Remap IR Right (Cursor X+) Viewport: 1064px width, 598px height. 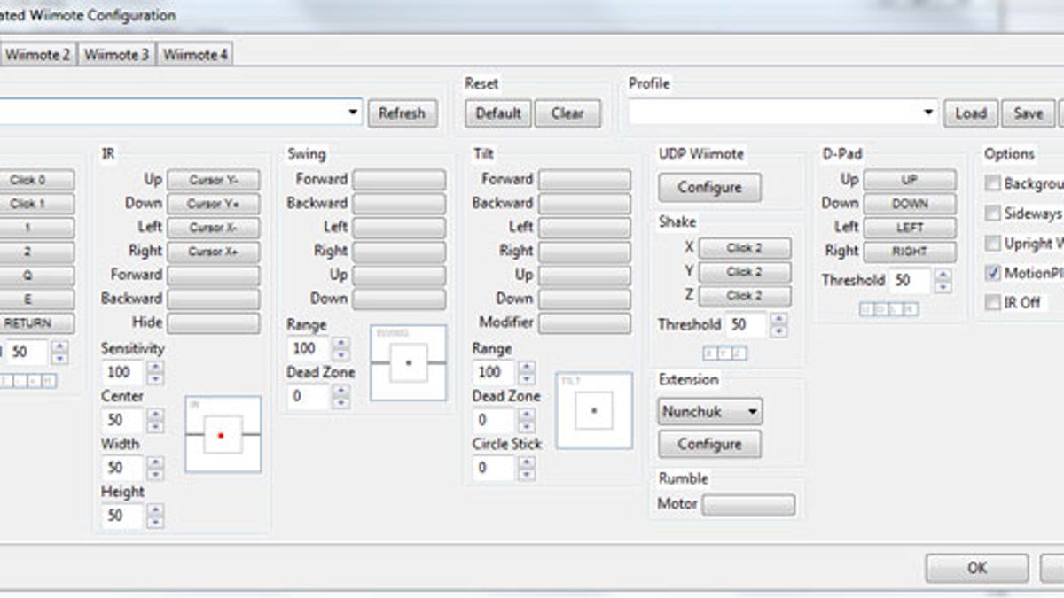point(213,252)
